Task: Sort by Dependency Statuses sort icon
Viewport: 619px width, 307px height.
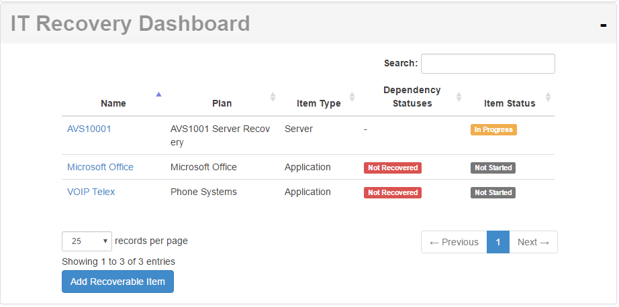Action: (459, 97)
